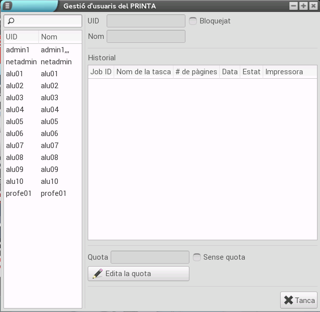The height and width of the screenshot is (312, 320).
Task: Maximize the PRINTA window
Action: [303, 6]
